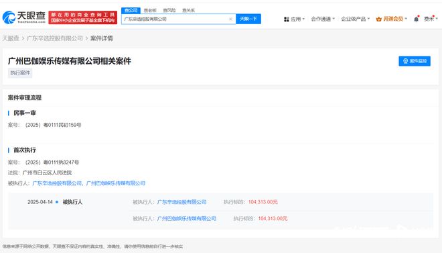Click the red promotional banner beside the logo
The height and width of the screenshot is (253, 442).
82,17
